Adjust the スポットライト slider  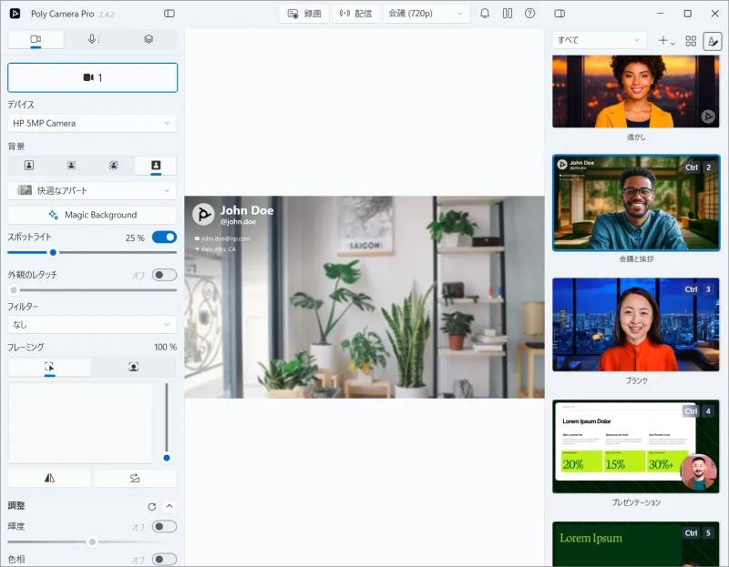point(92,252)
